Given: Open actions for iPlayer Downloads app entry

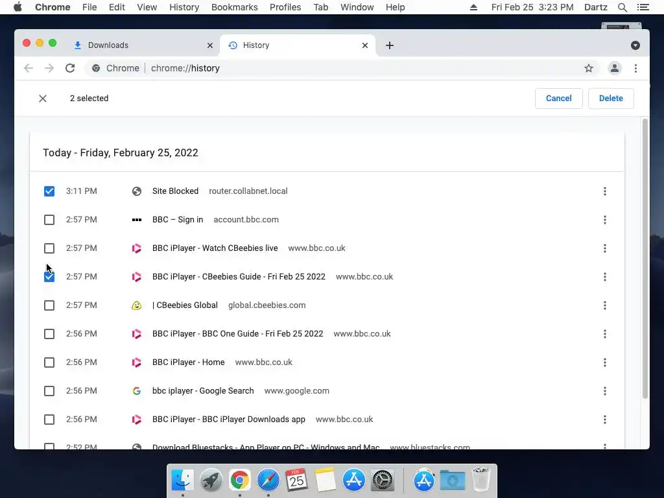Looking at the screenshot, I should [605, 420].
